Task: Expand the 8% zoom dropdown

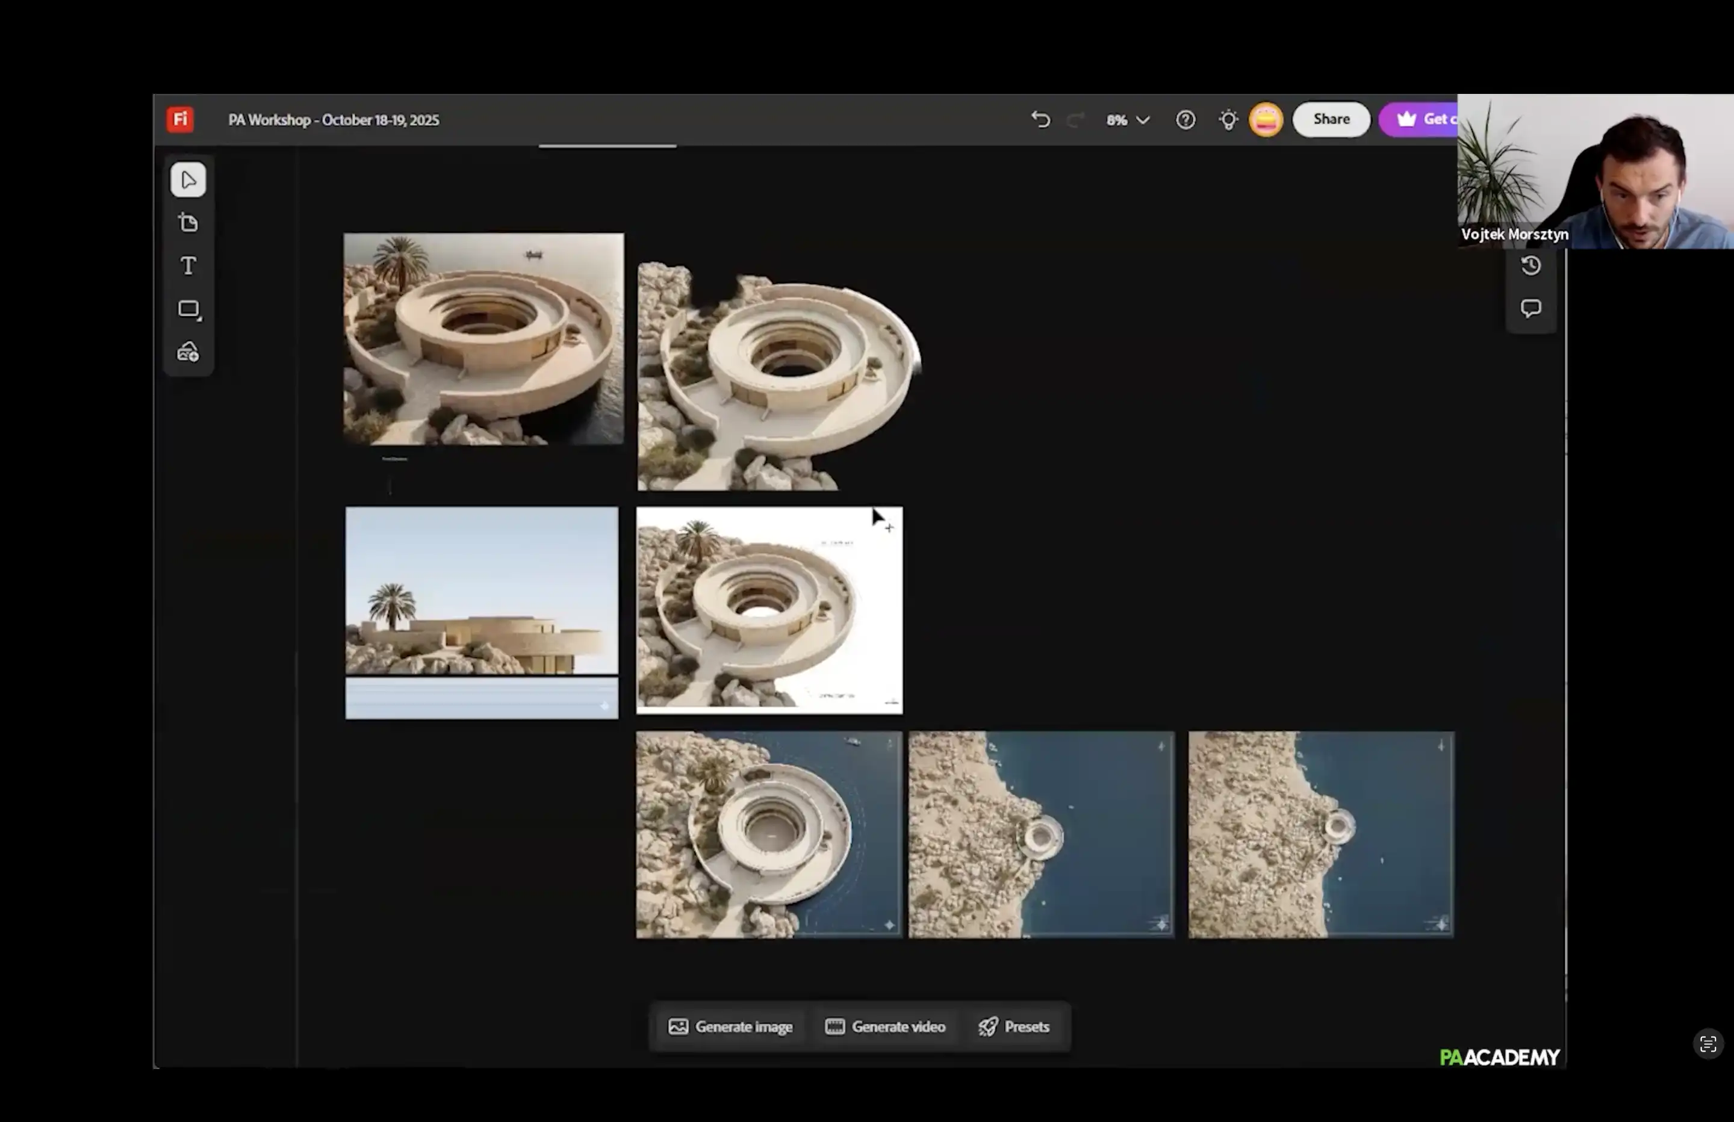Action: (x=1128, y=120)
